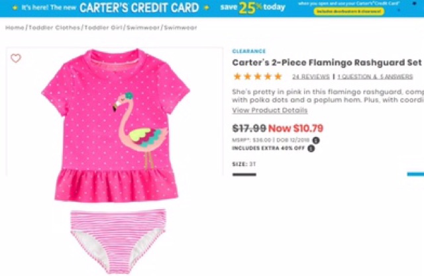The image size is (424, 276).
Task: Click the Now $10.79 sale price
Action: click(295, 128)
